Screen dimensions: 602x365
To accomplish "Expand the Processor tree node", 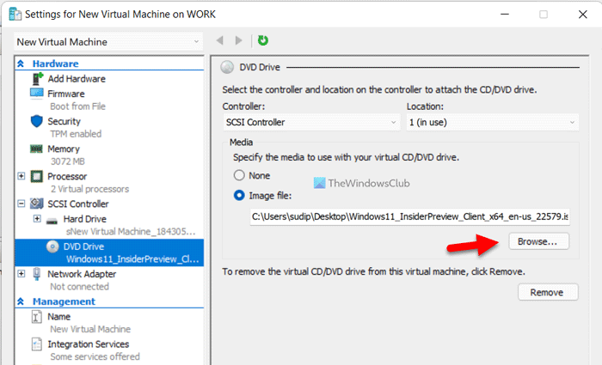I will (21, 176).
